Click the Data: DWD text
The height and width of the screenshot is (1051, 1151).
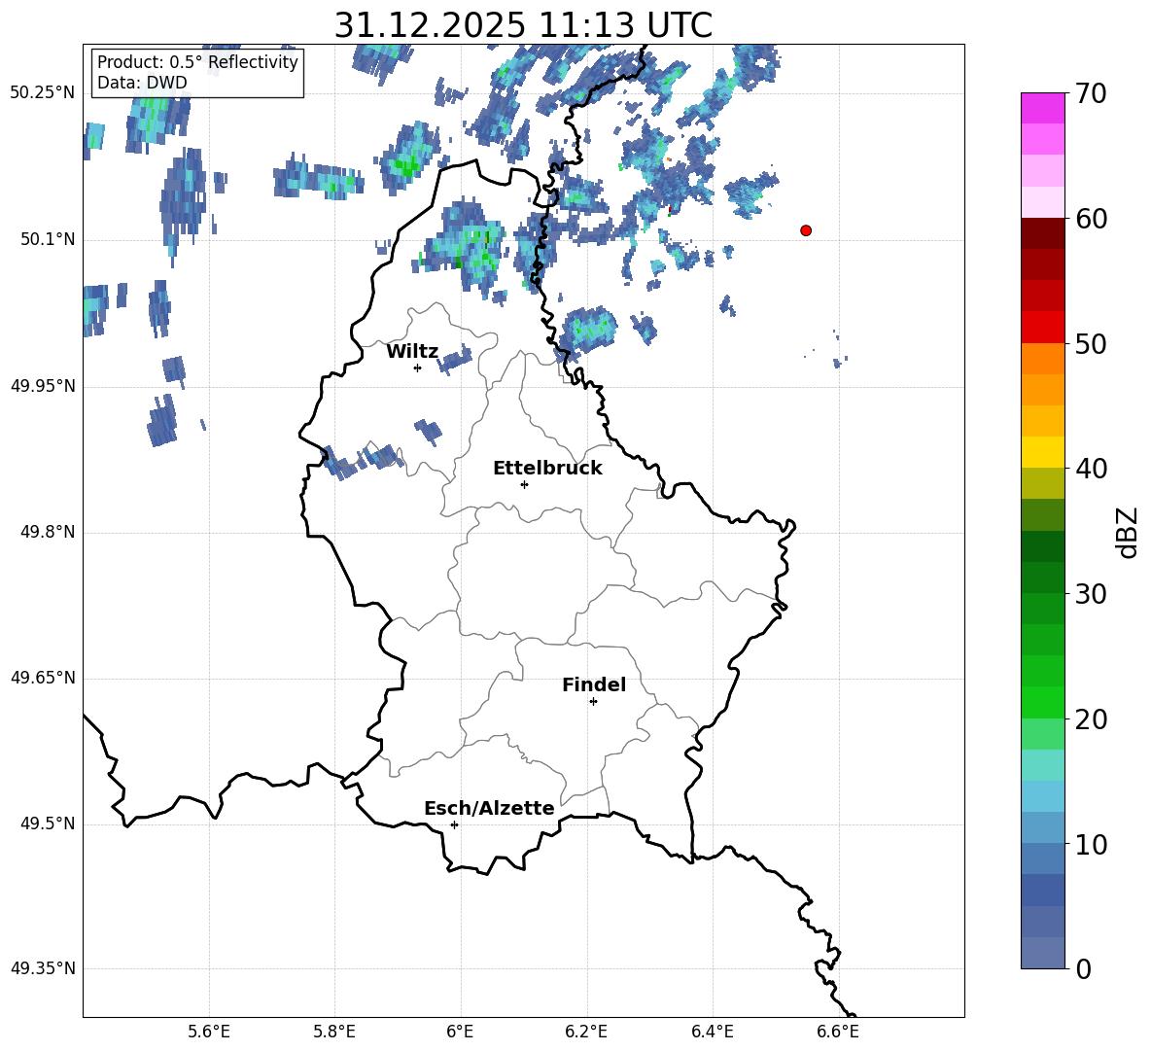point(142,83)
